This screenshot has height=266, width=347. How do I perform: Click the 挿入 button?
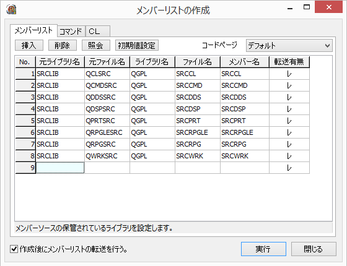(29, 46)
